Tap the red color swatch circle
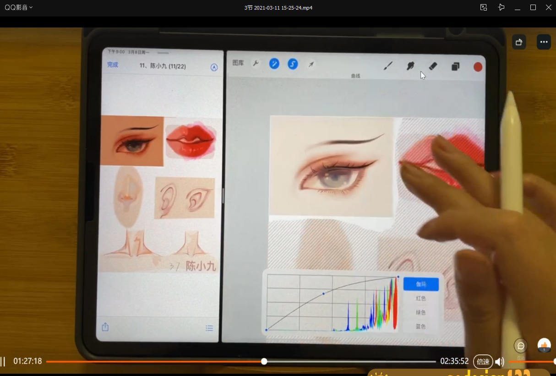The height and width of the screenshot is (376, 556). click(x=478, y=67)
